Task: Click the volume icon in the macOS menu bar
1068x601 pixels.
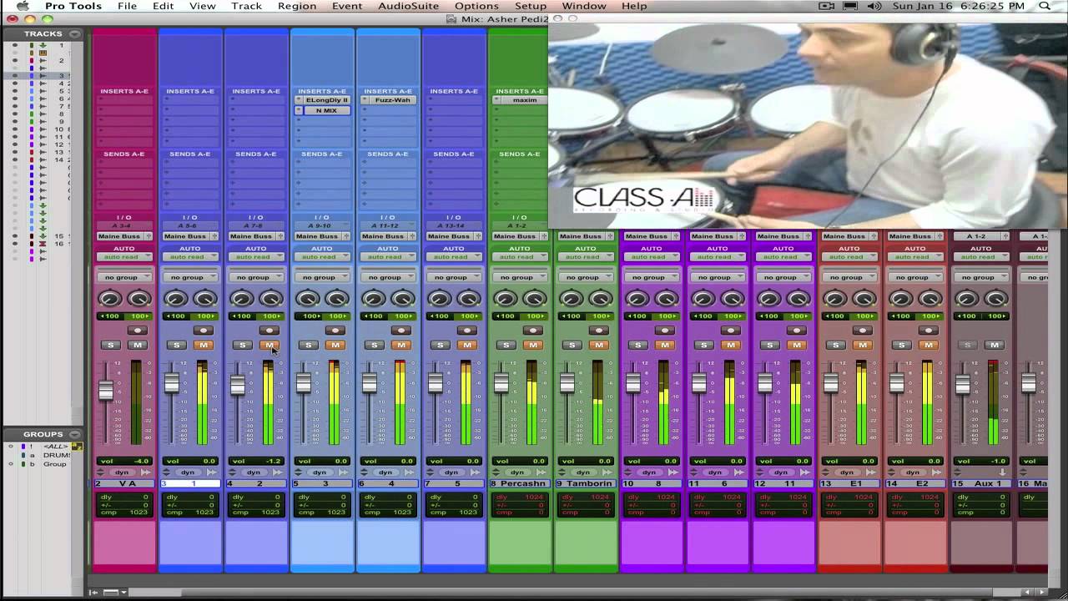Action: (874, 6)
